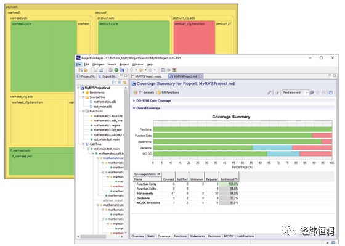Open the File menu
Image resolution: width=345 pixels, height=246 pixels.
click(78, 64)
